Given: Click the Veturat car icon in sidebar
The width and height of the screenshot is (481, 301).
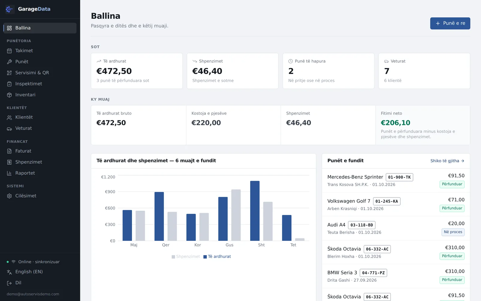Looking at the screenshot, I should pos(9,129).
